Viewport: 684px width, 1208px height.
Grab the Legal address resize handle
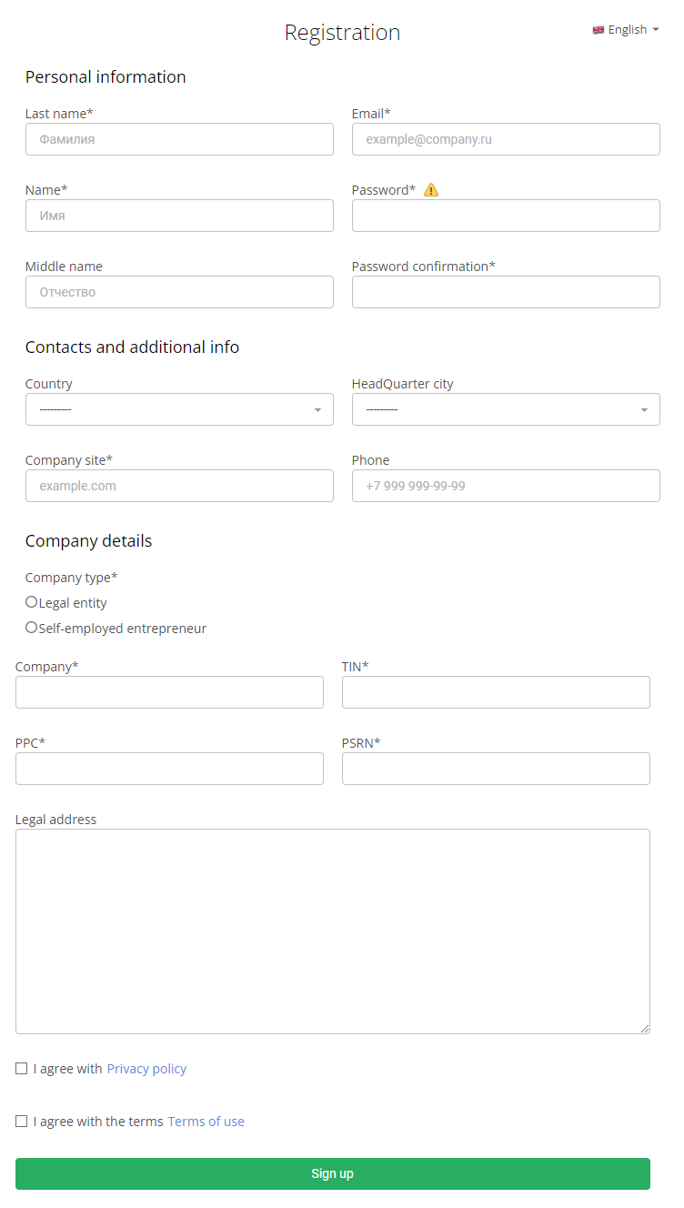click(645, 1029)
